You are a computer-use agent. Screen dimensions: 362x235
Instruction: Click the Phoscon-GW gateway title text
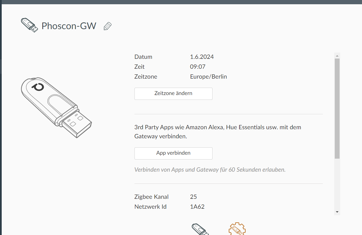coord(69,26)
